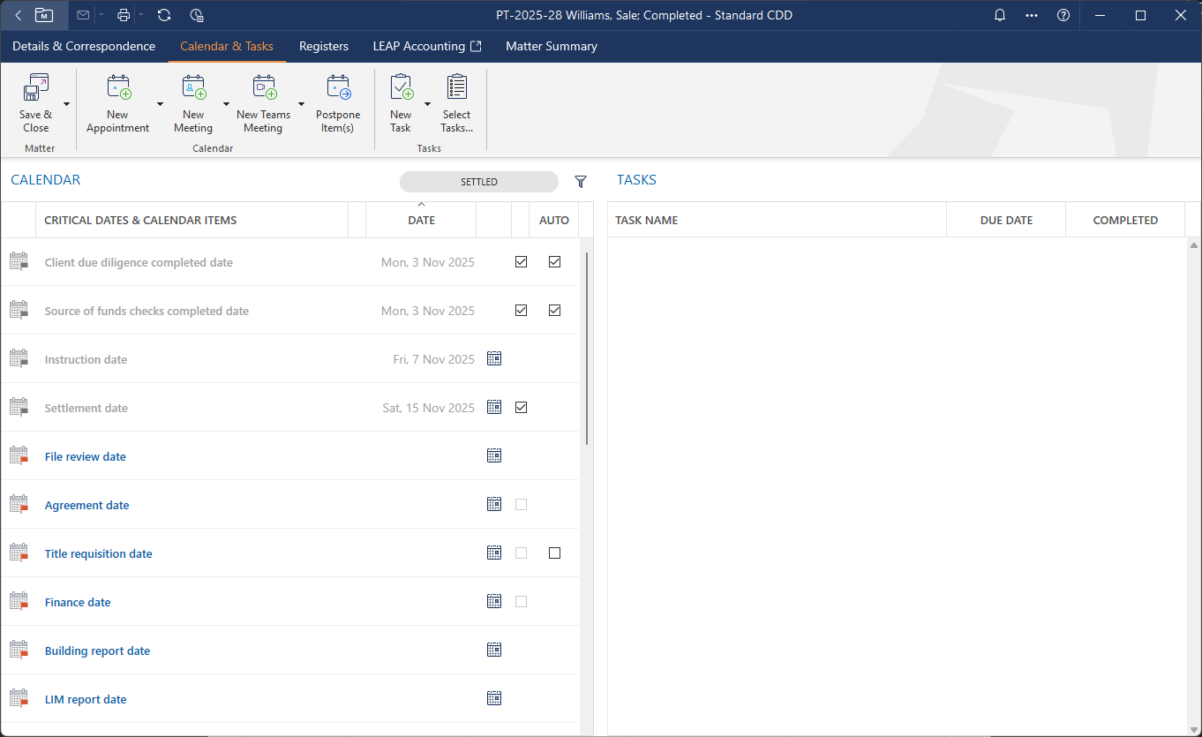The width and height of the screenshot is (1202, 737).
Task: Open the LEAP Accounting link
Action: pos(427,46)
